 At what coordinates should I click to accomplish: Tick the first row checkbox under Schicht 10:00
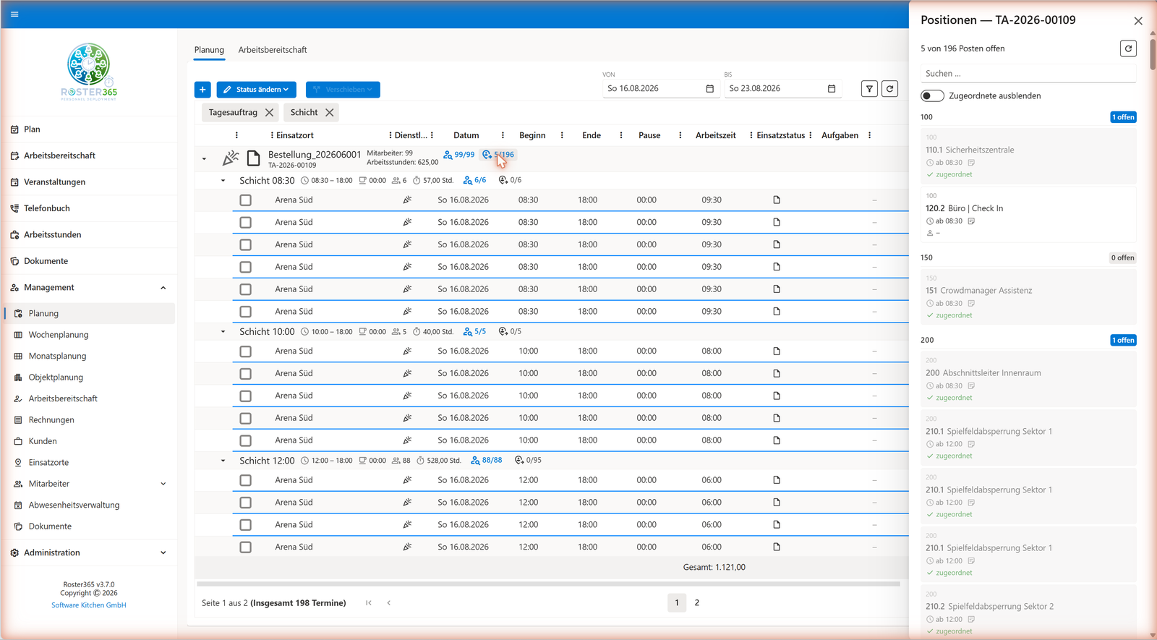click(246, 351)
